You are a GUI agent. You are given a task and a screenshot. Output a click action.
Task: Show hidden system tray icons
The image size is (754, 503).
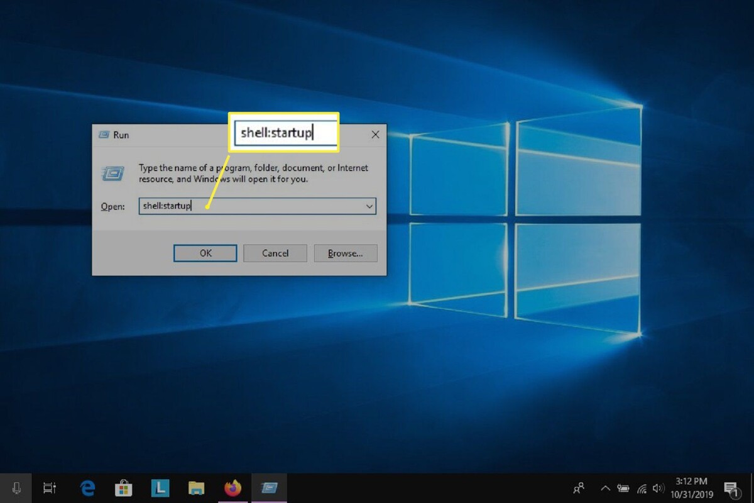605,488
